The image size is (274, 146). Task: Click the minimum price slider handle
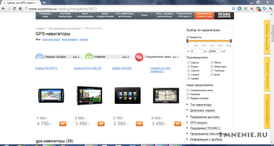(x=187, y=41)
